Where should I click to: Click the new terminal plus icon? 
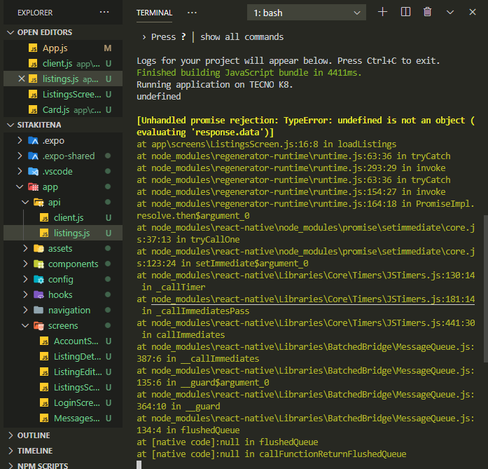(x=382, y=13)
